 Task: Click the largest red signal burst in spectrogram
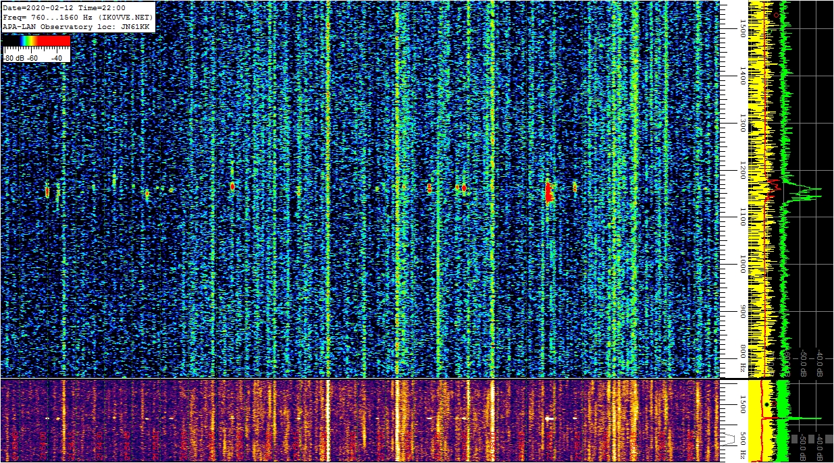549,192
